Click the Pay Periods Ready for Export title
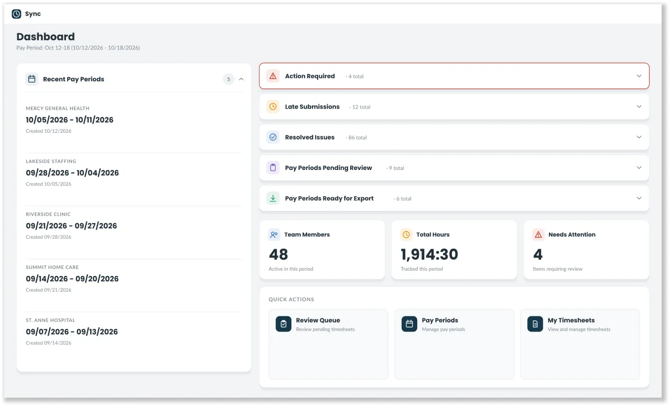Image resolution: width=670 pixels, height=406 pixels. [329, 198]
